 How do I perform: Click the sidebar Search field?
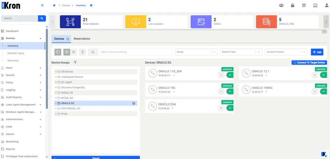[x=20, y=18]
